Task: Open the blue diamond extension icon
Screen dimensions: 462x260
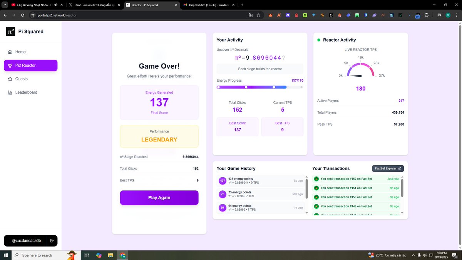Action: click(x=314, y=15)
